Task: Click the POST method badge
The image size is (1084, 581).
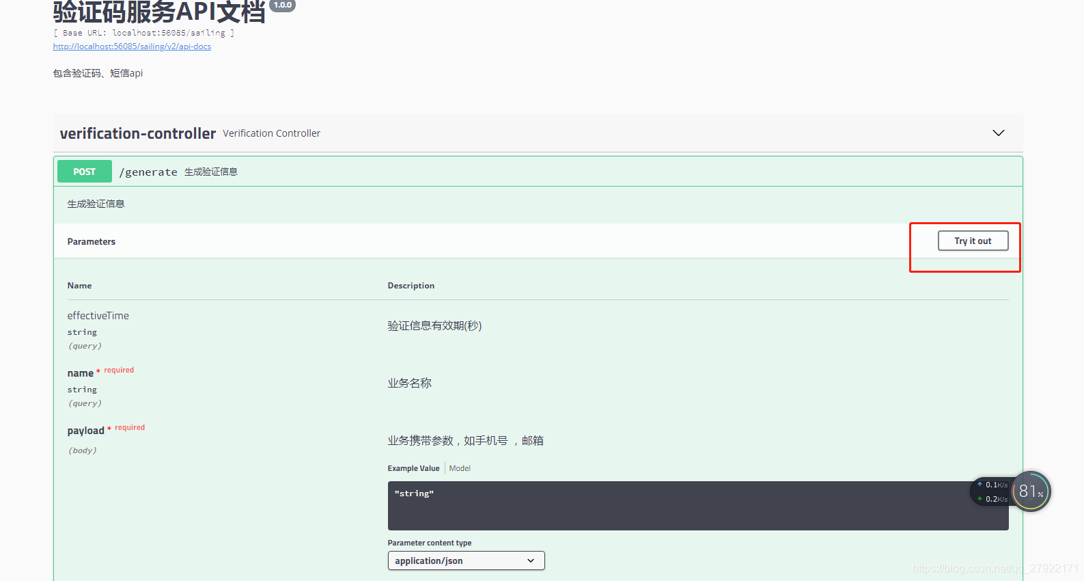Action: coord(85,172)
